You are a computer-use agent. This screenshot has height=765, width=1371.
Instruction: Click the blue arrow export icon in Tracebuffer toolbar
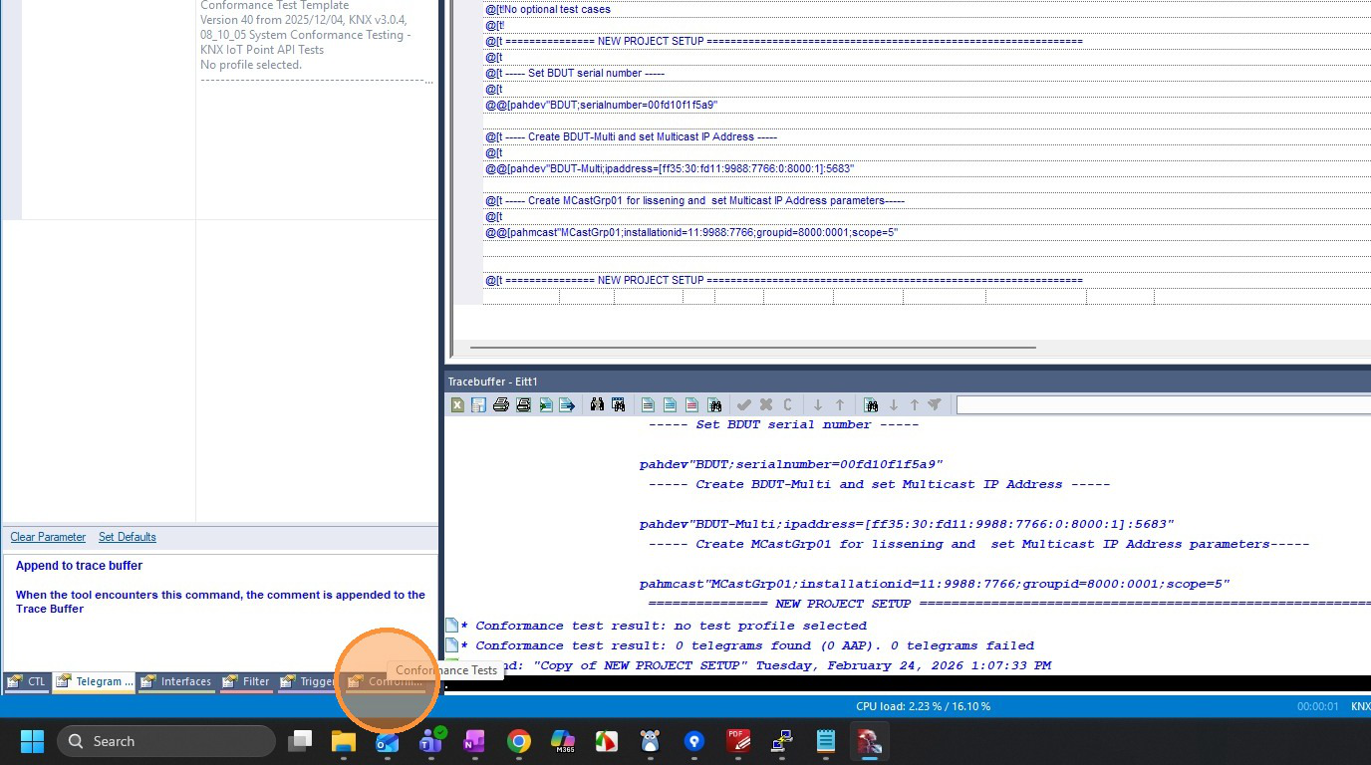(x=567, y=405)
